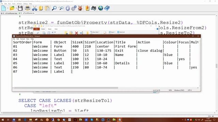Click 'Details' title in row 05
This screenshot has width=218, height=122.
122,63
